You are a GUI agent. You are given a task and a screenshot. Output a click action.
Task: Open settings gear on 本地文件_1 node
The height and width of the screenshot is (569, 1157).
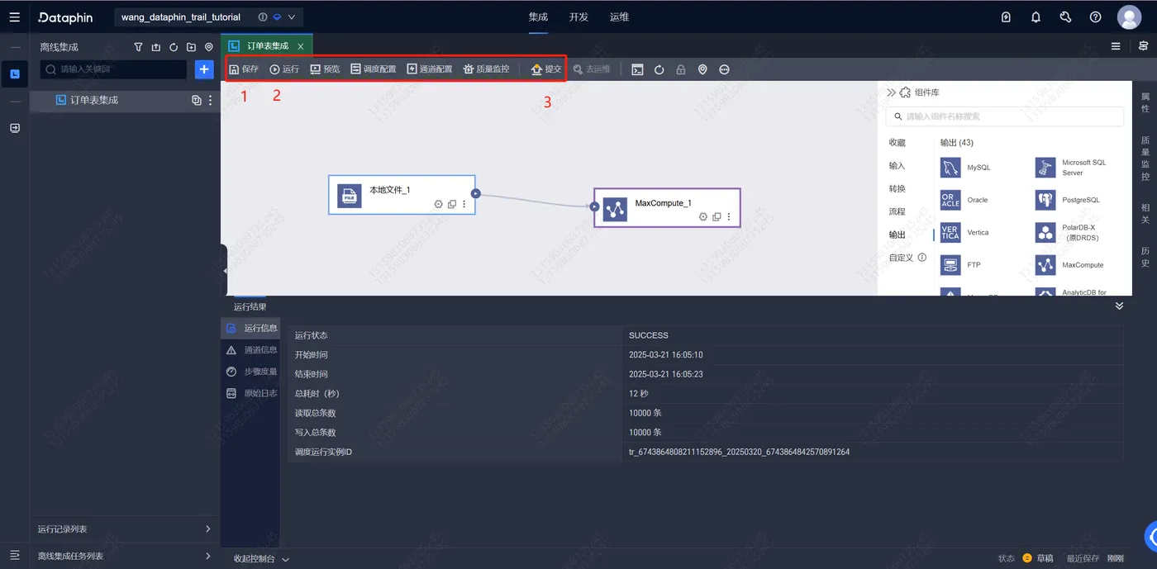point(439,204)
